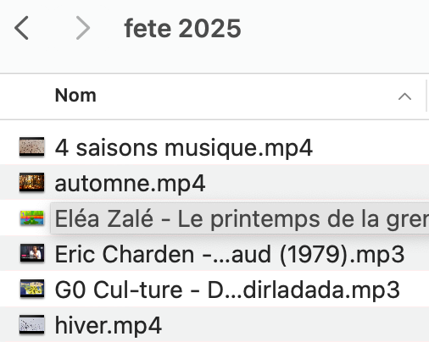Select the automne.mp4 file name
The width and height of the screenshot is (429, 342).
pyautogui.click(x=130, y=183)
